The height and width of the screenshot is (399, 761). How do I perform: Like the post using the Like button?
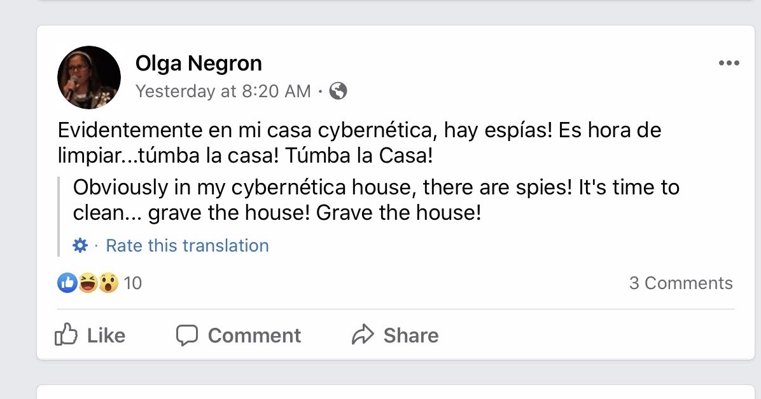click(92, 335)
